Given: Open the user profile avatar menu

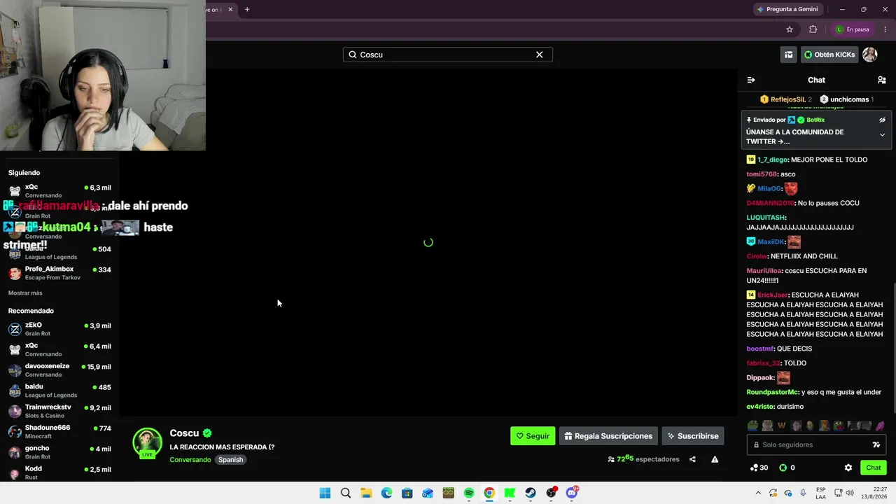Looking at the screenshot, I should pos(869,55).
